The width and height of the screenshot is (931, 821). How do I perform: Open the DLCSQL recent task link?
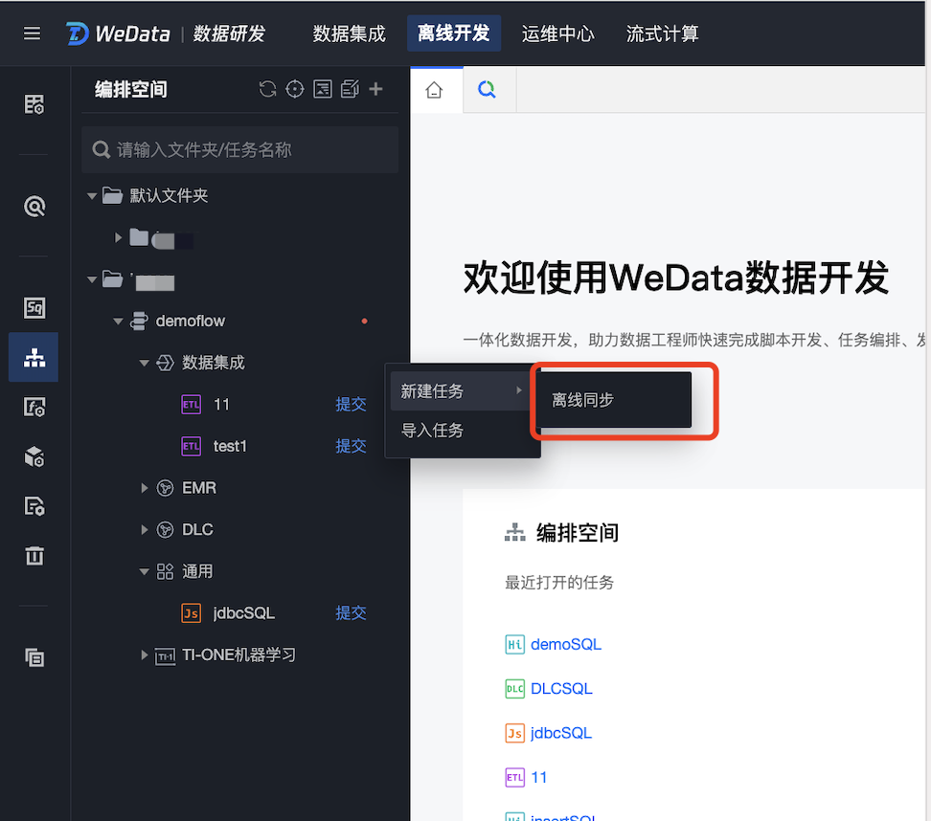point(561,689)
